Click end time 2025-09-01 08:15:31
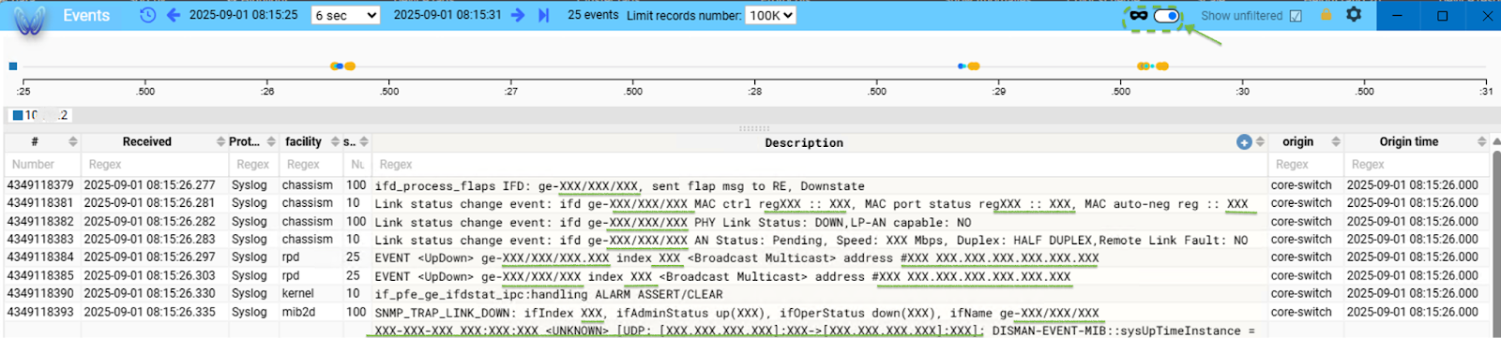The image size is (1501, 338). click(447, 15)
